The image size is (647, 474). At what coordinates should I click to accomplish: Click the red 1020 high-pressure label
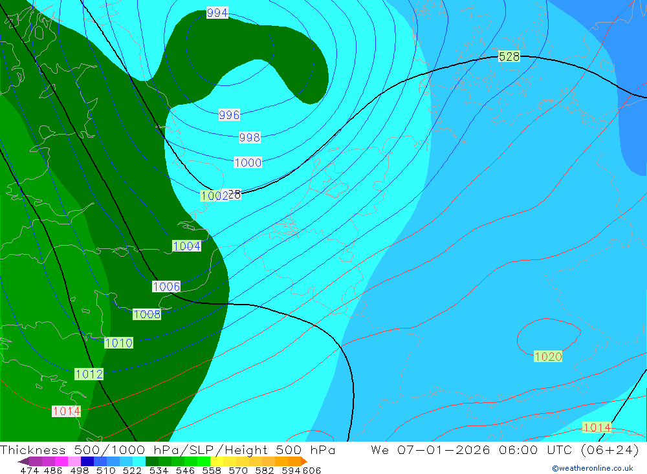pyautogui.click(x=548, y=356)
